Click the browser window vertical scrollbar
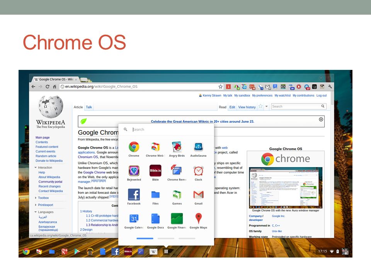 pos(332,98)
